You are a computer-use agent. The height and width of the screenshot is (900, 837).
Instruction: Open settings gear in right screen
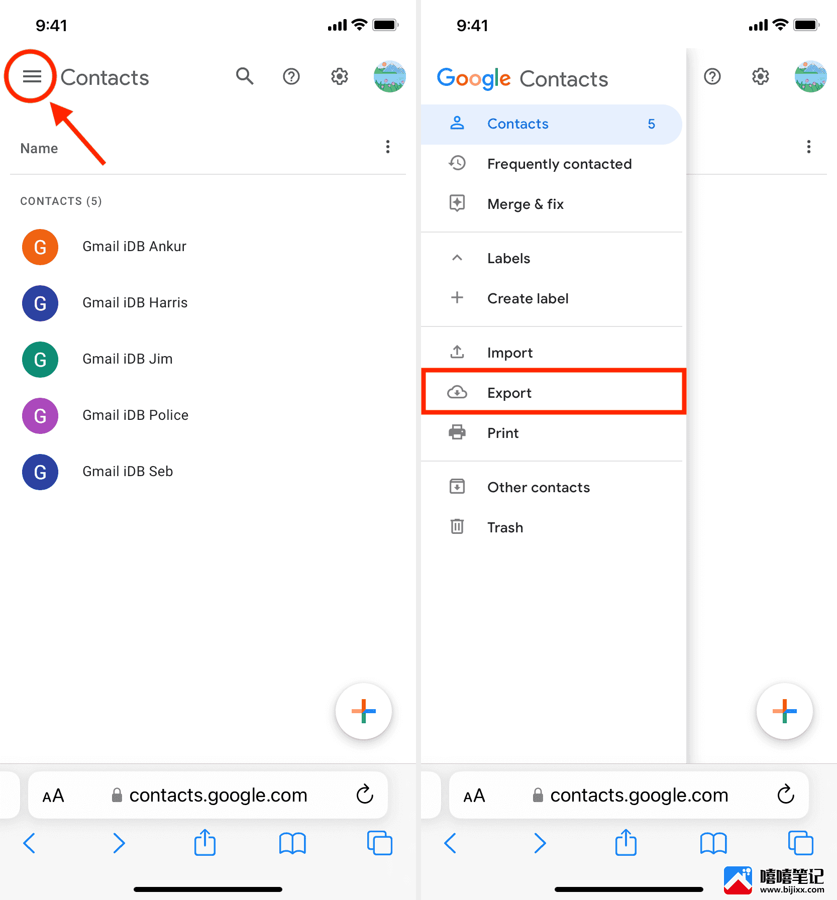pyautogui.click(x=761, y=76)
